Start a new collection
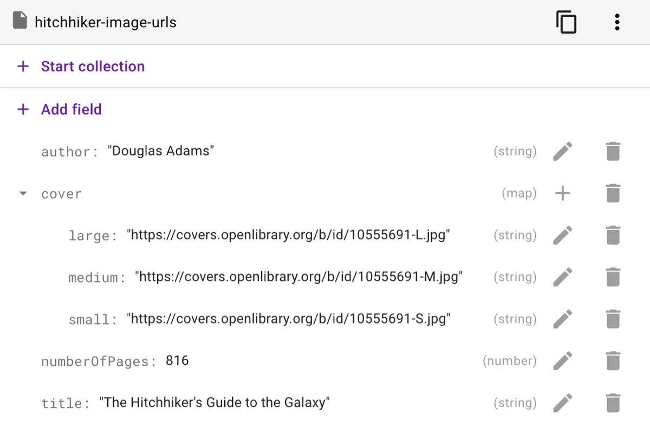Viewport: 650px width, 440px height. click(x=93, y=66)
